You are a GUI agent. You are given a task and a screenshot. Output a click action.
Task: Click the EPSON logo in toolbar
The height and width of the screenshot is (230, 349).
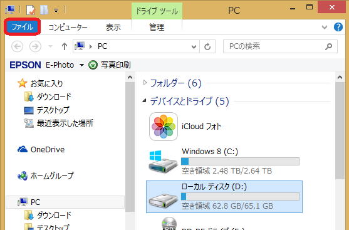[25, 65]
